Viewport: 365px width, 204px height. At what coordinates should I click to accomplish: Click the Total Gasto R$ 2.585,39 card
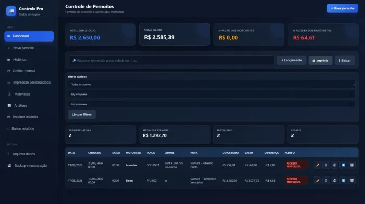pyautogui.click(x=174, y=34)
